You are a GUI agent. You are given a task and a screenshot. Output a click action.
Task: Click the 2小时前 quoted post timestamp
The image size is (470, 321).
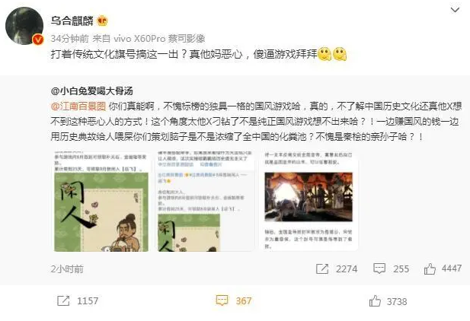pyautogui.click(x=67, y=269)
